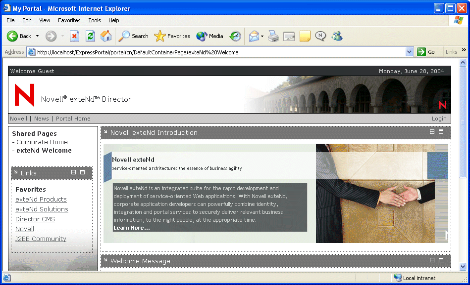Image resolution: width=470 pixels, height=285 pixels.
Task: Open the Corporate Home shared page
Action: pyautogui.click(x=42, y=142)
